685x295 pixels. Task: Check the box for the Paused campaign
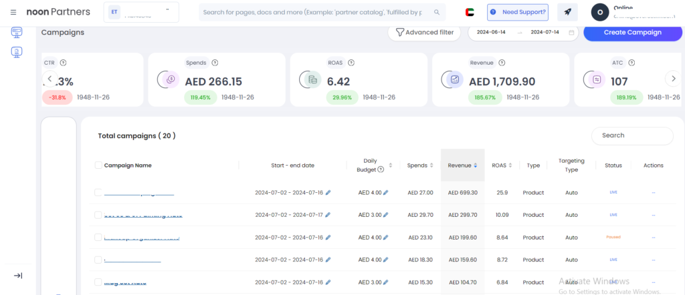[99, 238]
